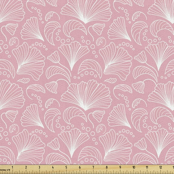Click the number 4 on ruler
This screenshot has width=174, height=174.
(x=53, y=167)
